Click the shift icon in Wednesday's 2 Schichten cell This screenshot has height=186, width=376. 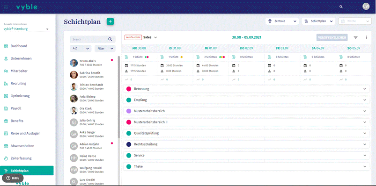(x=198, y=57)
